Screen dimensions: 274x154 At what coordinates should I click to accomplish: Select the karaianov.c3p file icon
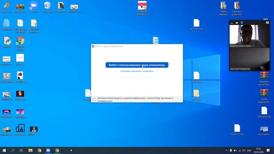(264, 112)
